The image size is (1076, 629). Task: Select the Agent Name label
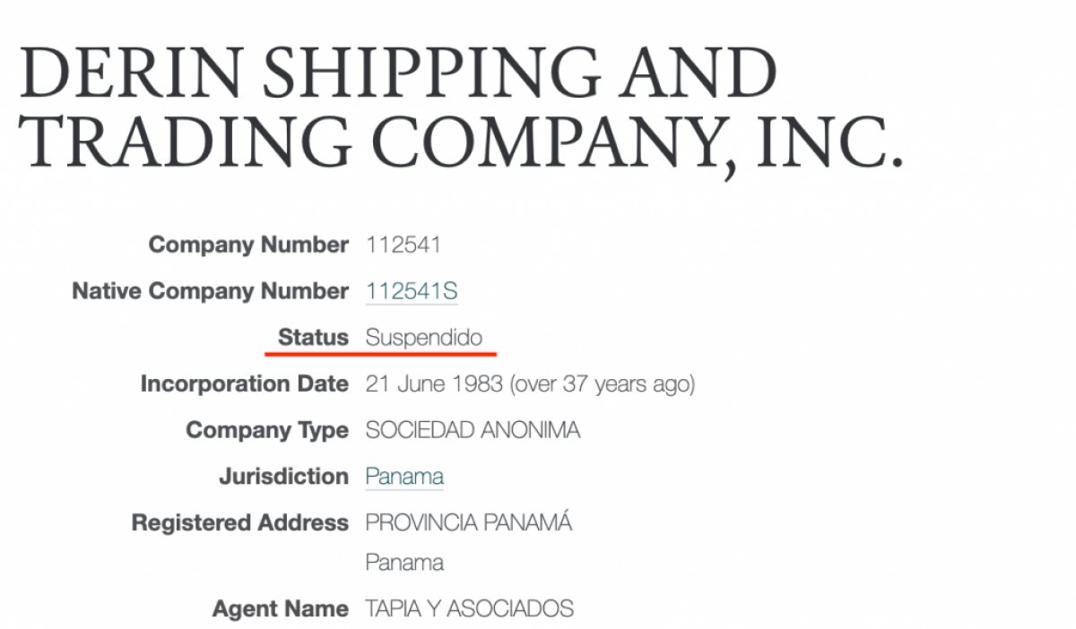click(x=280, y=609)
